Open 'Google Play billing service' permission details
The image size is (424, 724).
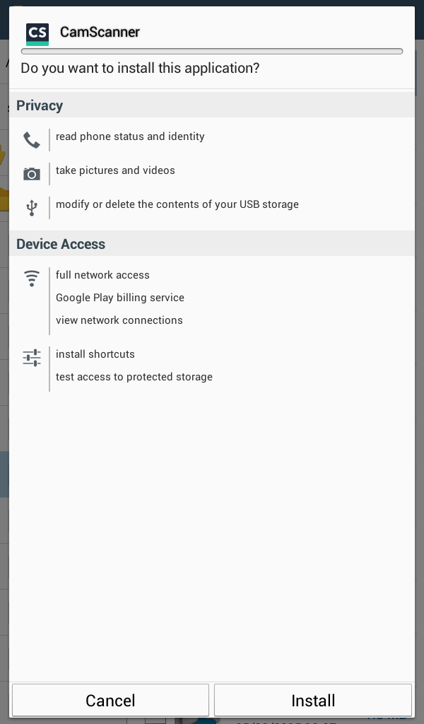(120, 298)
